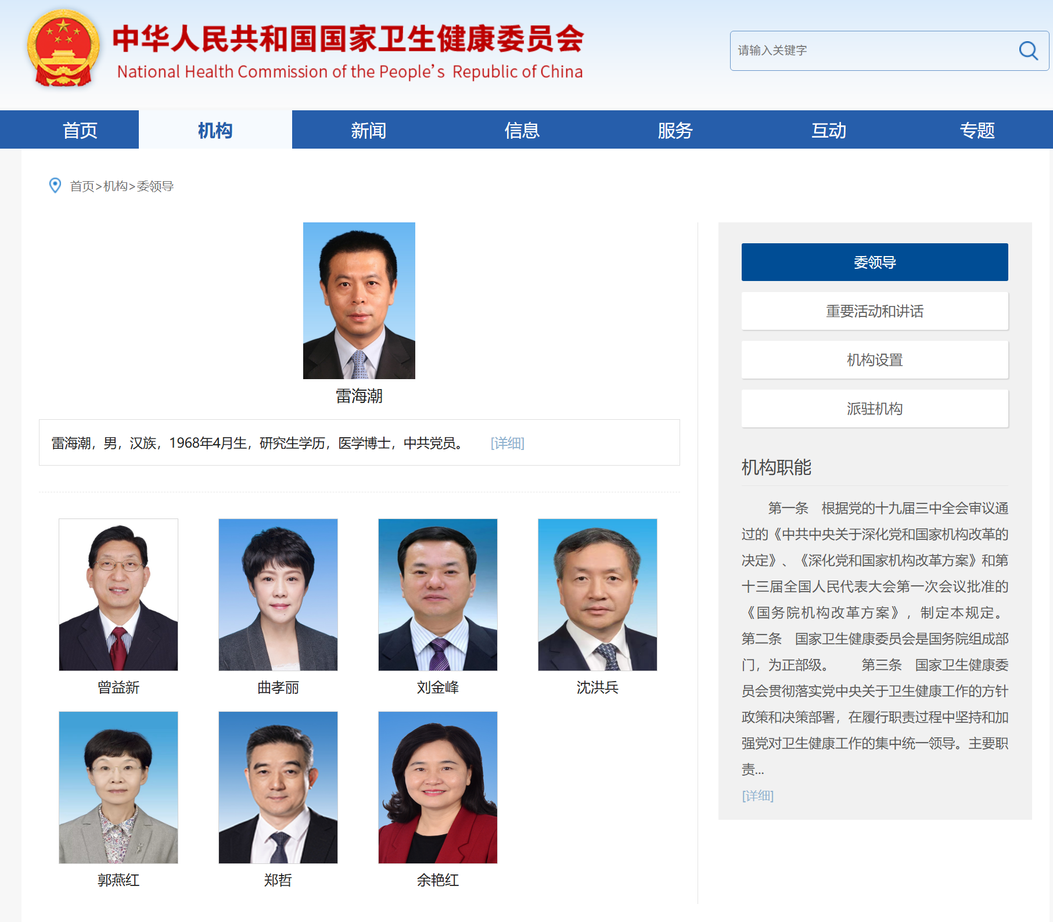Click the national emblem logo
Viewport: 1053px width, 922px height.
[x=63, y=49]
